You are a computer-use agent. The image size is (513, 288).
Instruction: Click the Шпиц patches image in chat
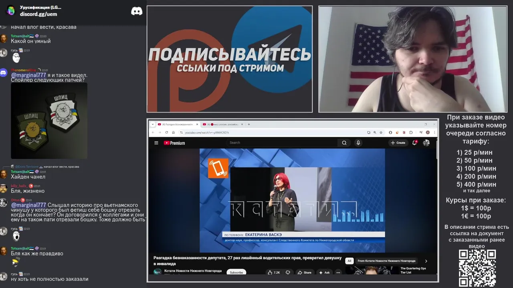point(49,121)
